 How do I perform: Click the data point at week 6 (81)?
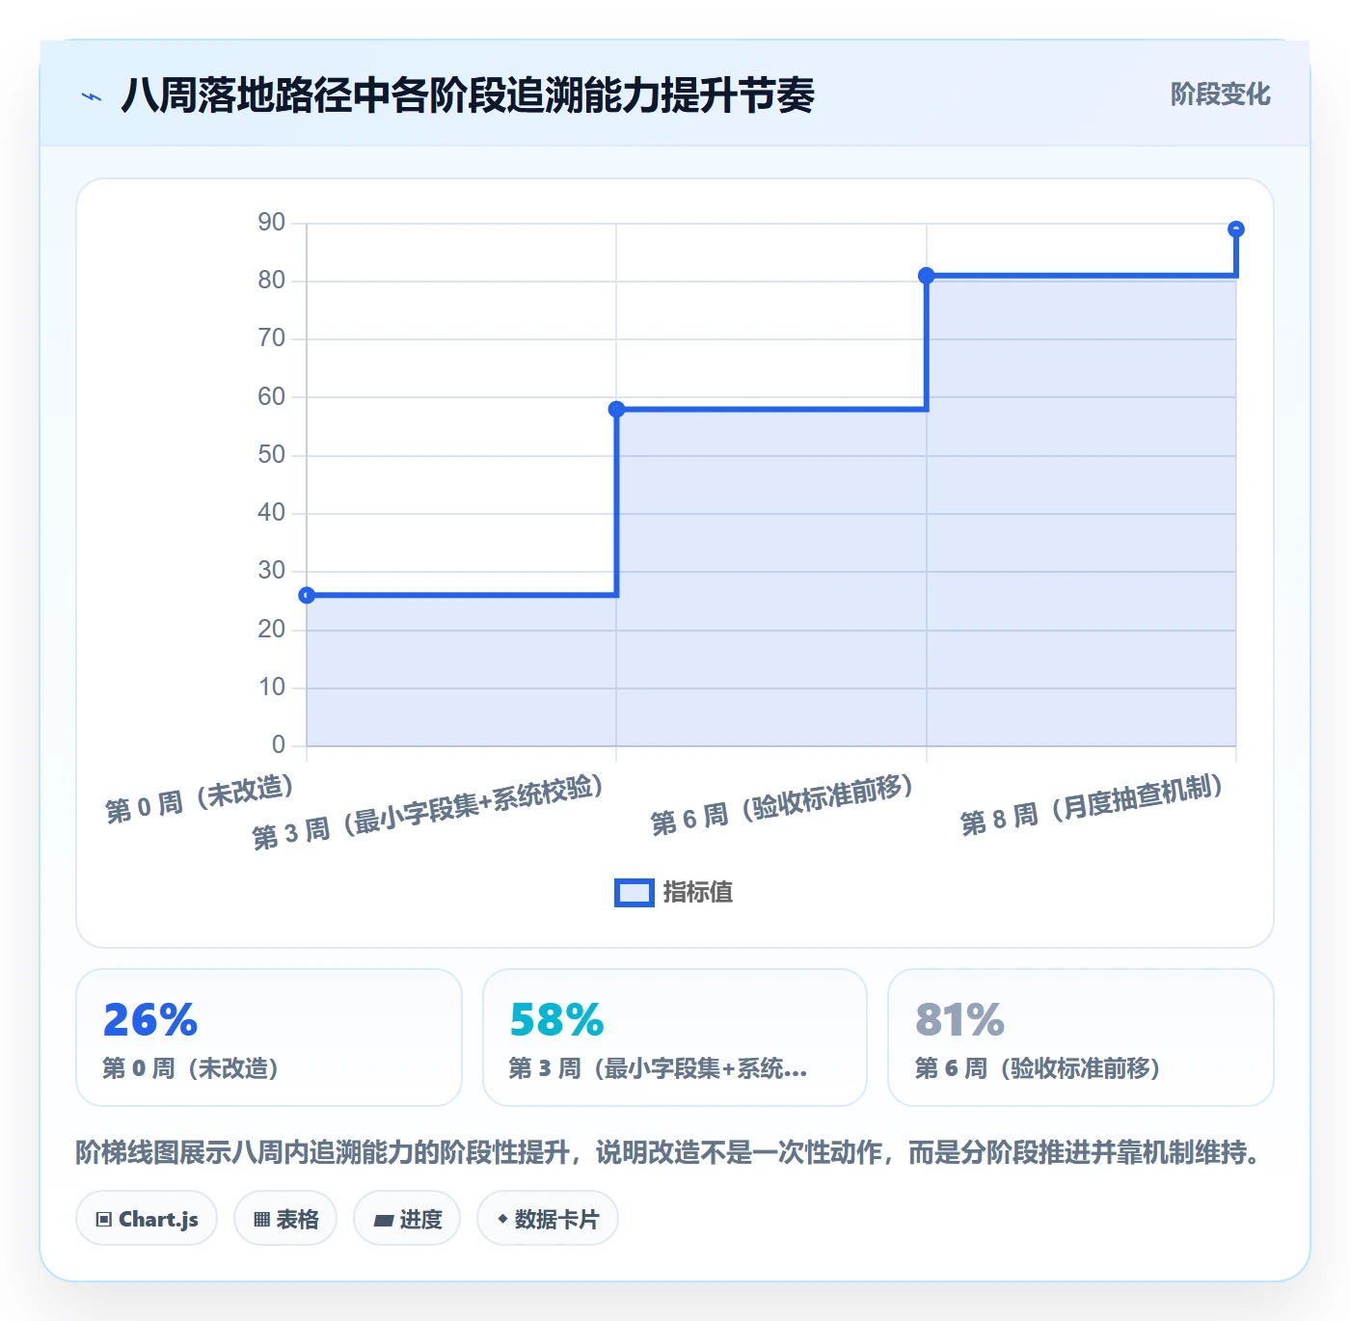927,276
